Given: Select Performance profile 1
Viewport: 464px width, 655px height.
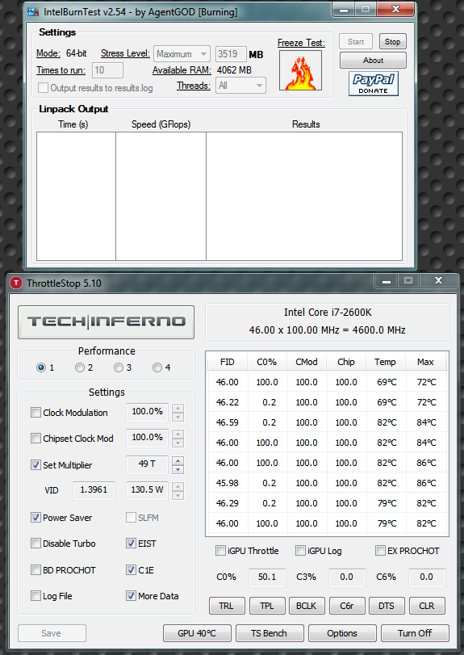Looking at the screenshot, I should [x=41, y=367].
